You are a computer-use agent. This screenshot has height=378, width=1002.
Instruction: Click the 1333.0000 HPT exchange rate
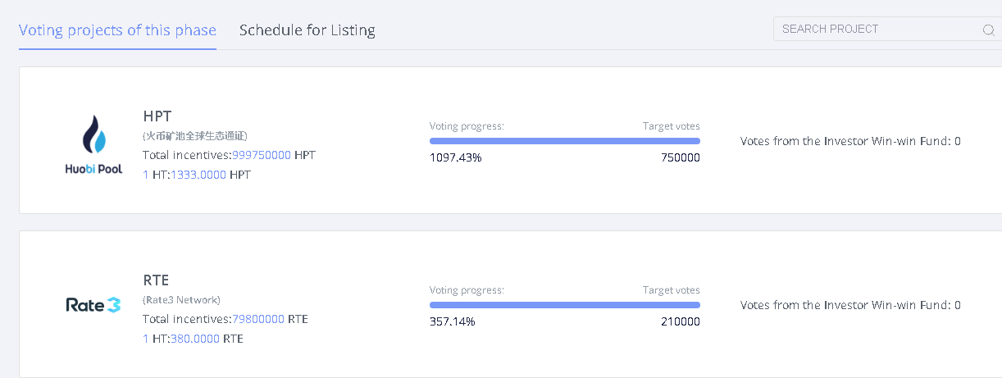coord(198,175)
